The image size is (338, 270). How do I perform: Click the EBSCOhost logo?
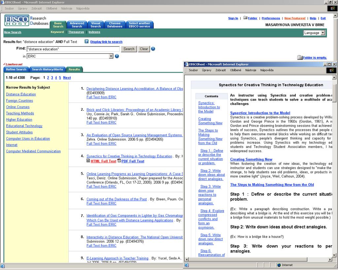[x=17, y=20]
